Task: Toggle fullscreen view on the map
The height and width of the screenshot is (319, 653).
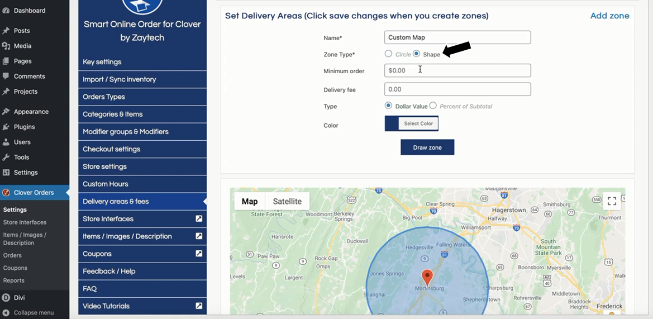Action: click(612, 201)
